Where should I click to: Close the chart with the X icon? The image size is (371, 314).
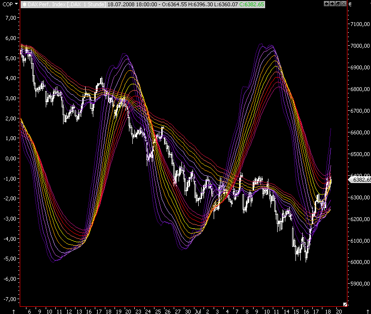pyautogui.click(x=344, y=3)
